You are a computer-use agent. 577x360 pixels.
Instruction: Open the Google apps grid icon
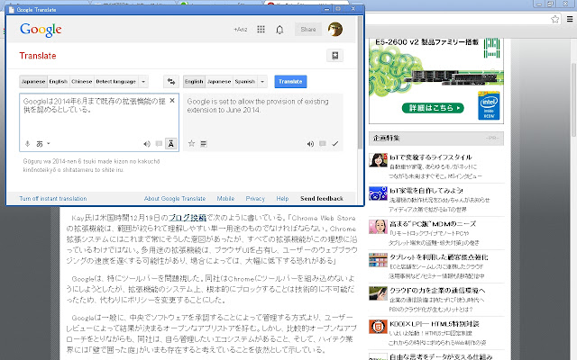click(261, 30)
